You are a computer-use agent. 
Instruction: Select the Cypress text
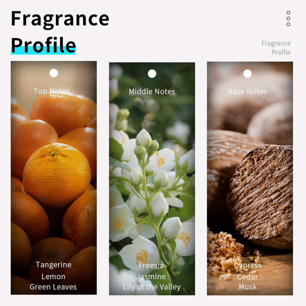pyautogui.click(x=248, y=266)
